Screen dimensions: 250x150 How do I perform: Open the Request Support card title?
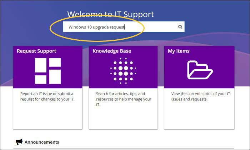[36, 51]
